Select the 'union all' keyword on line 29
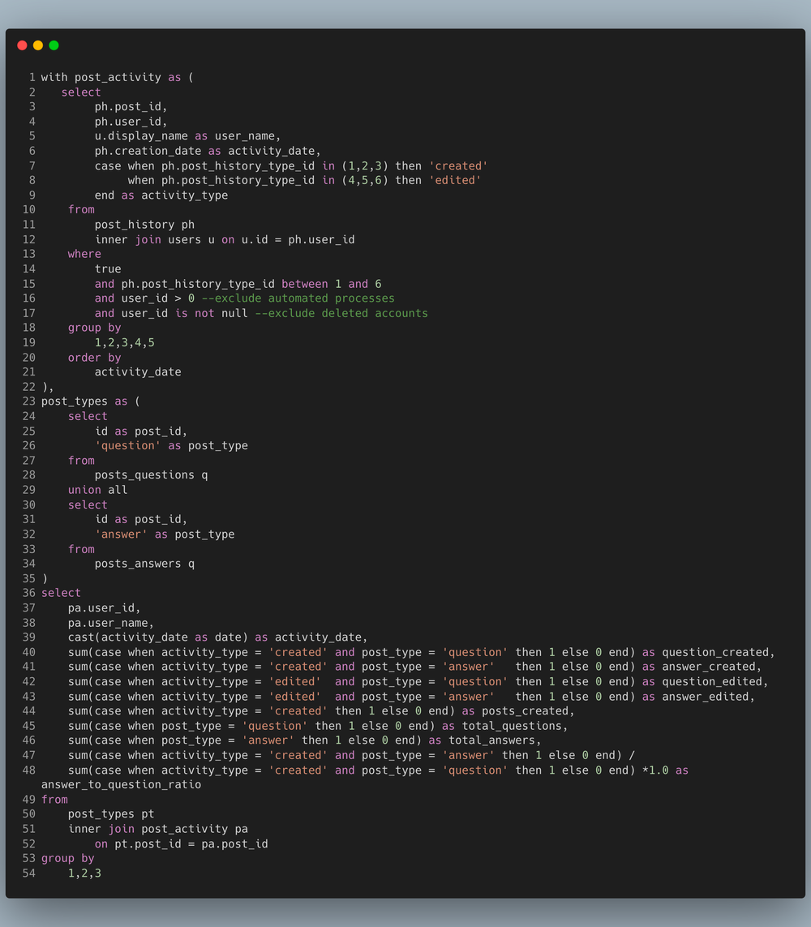The width and height of the screenshot is (811, 927). point(96,490)
